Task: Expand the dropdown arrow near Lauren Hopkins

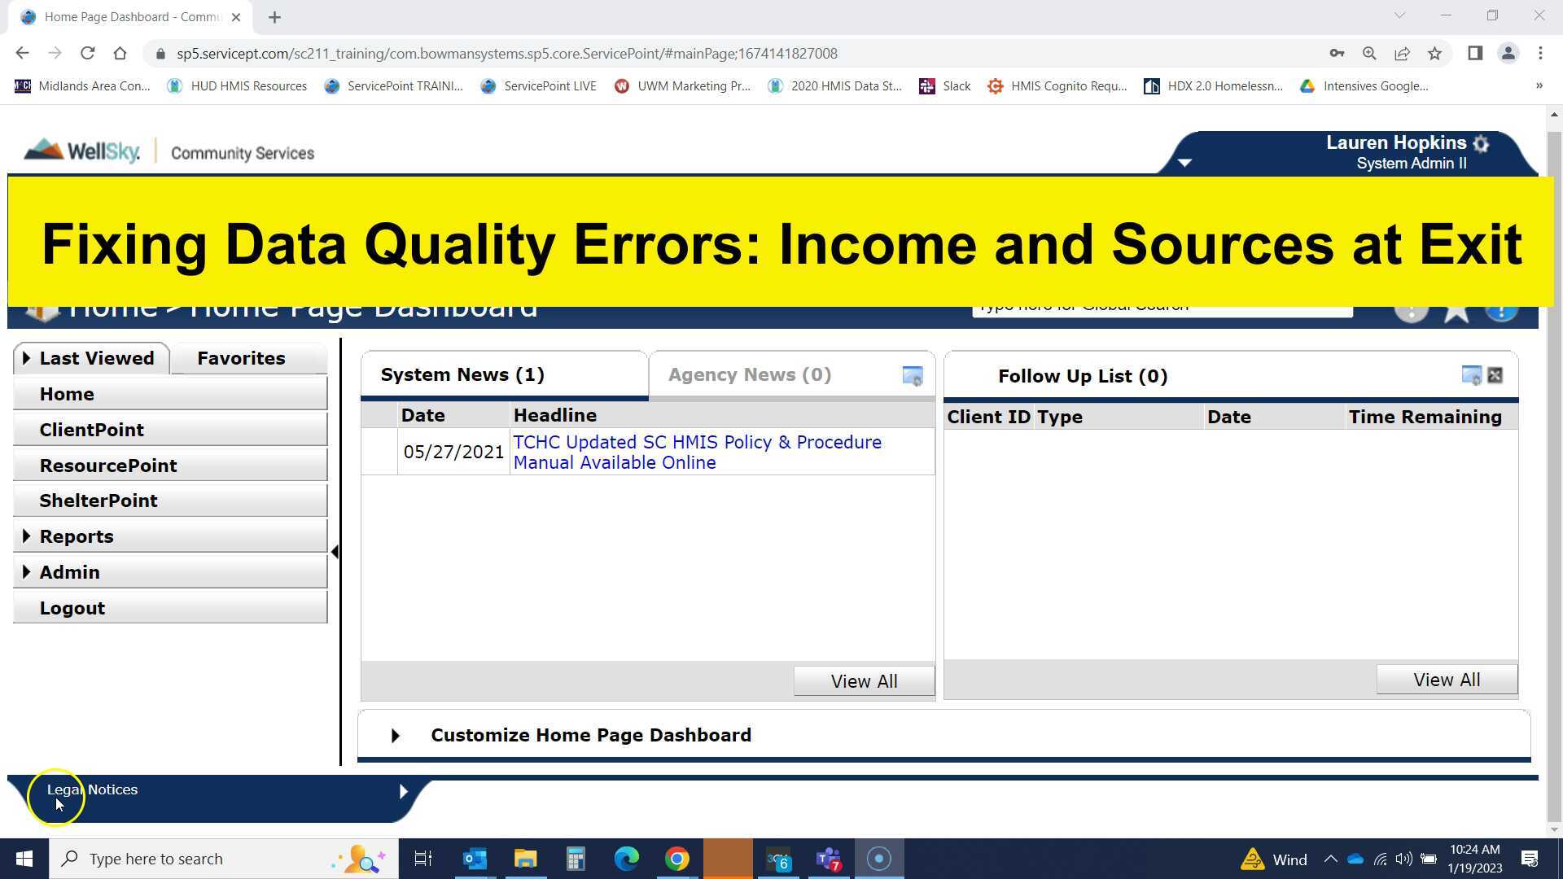Action: click(x=1184, y=163)
